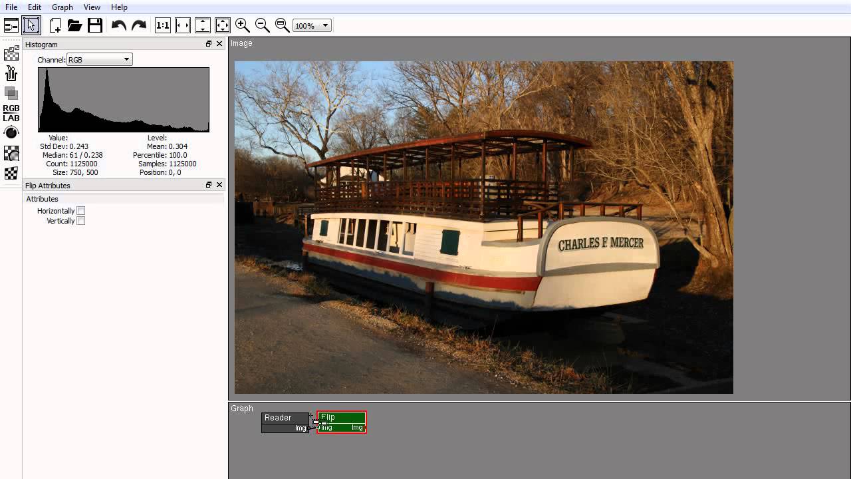
Task: Open the Graph menu
Action: pyautogui.click(x=62, y=7)
